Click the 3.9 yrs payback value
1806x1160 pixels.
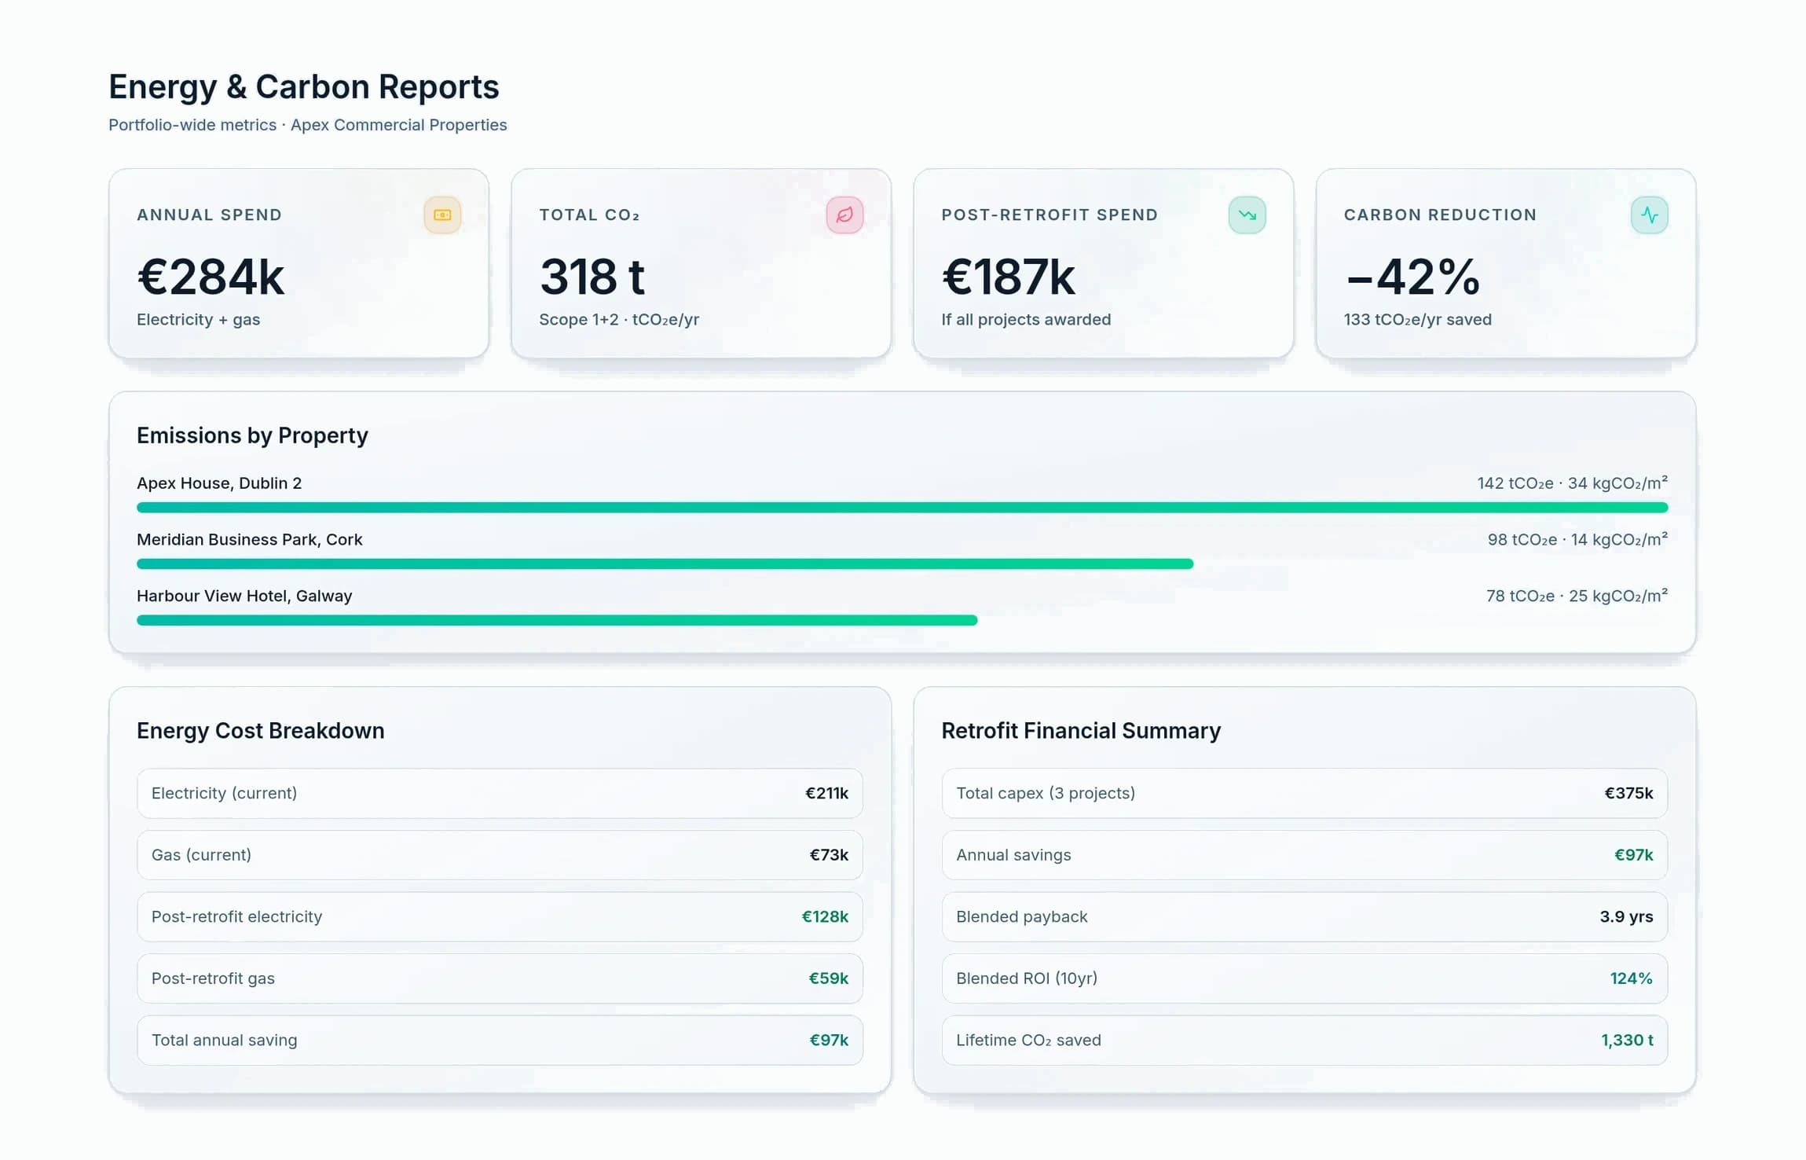[x=1626, y=917]
